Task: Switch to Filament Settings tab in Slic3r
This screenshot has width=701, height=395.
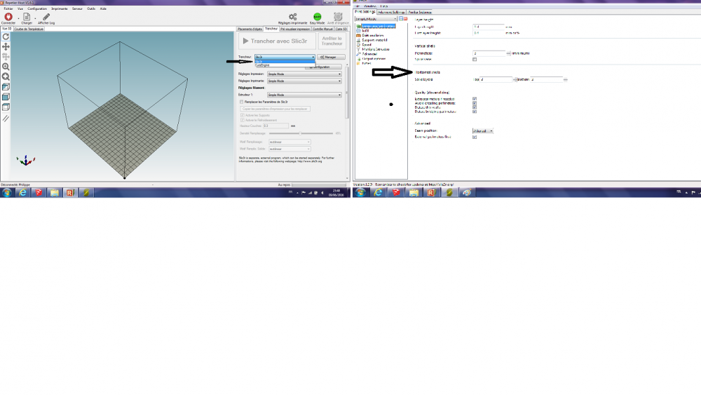Action: (392, 12)
